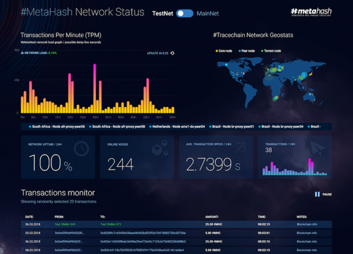Open Blockchain info for 0x00fc44115 recipient row

coord(307,250)
